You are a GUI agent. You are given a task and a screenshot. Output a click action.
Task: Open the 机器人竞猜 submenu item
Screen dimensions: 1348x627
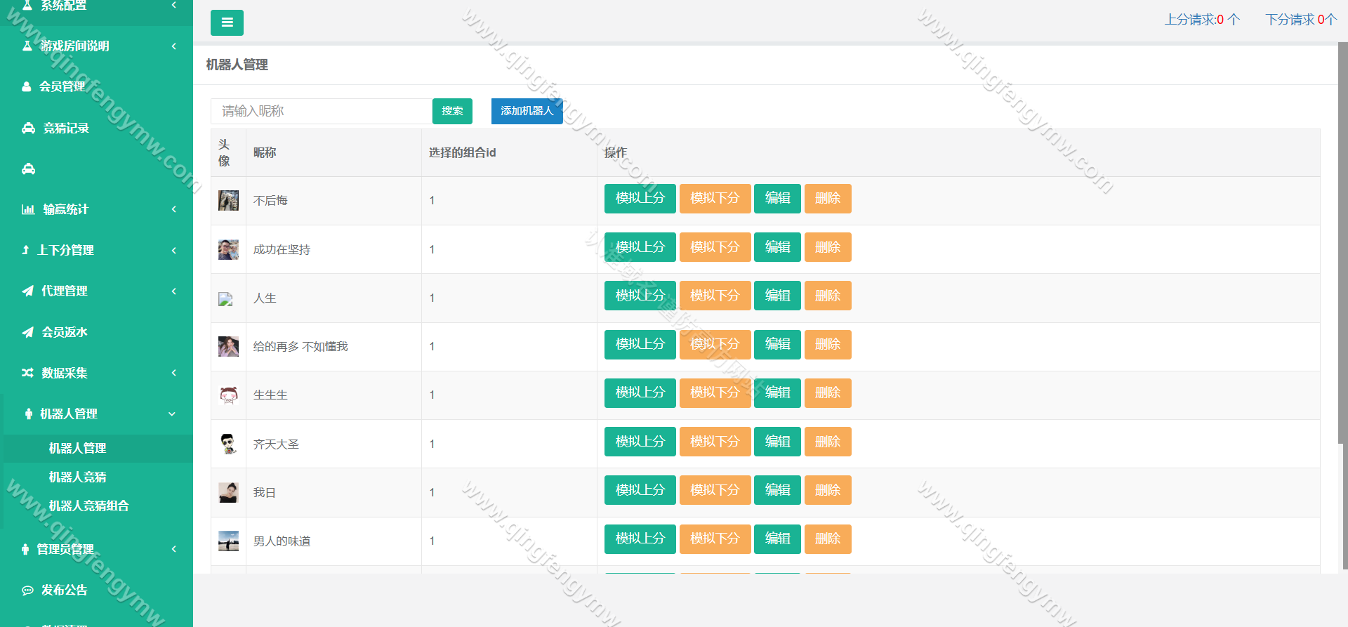tap(77, 477)
